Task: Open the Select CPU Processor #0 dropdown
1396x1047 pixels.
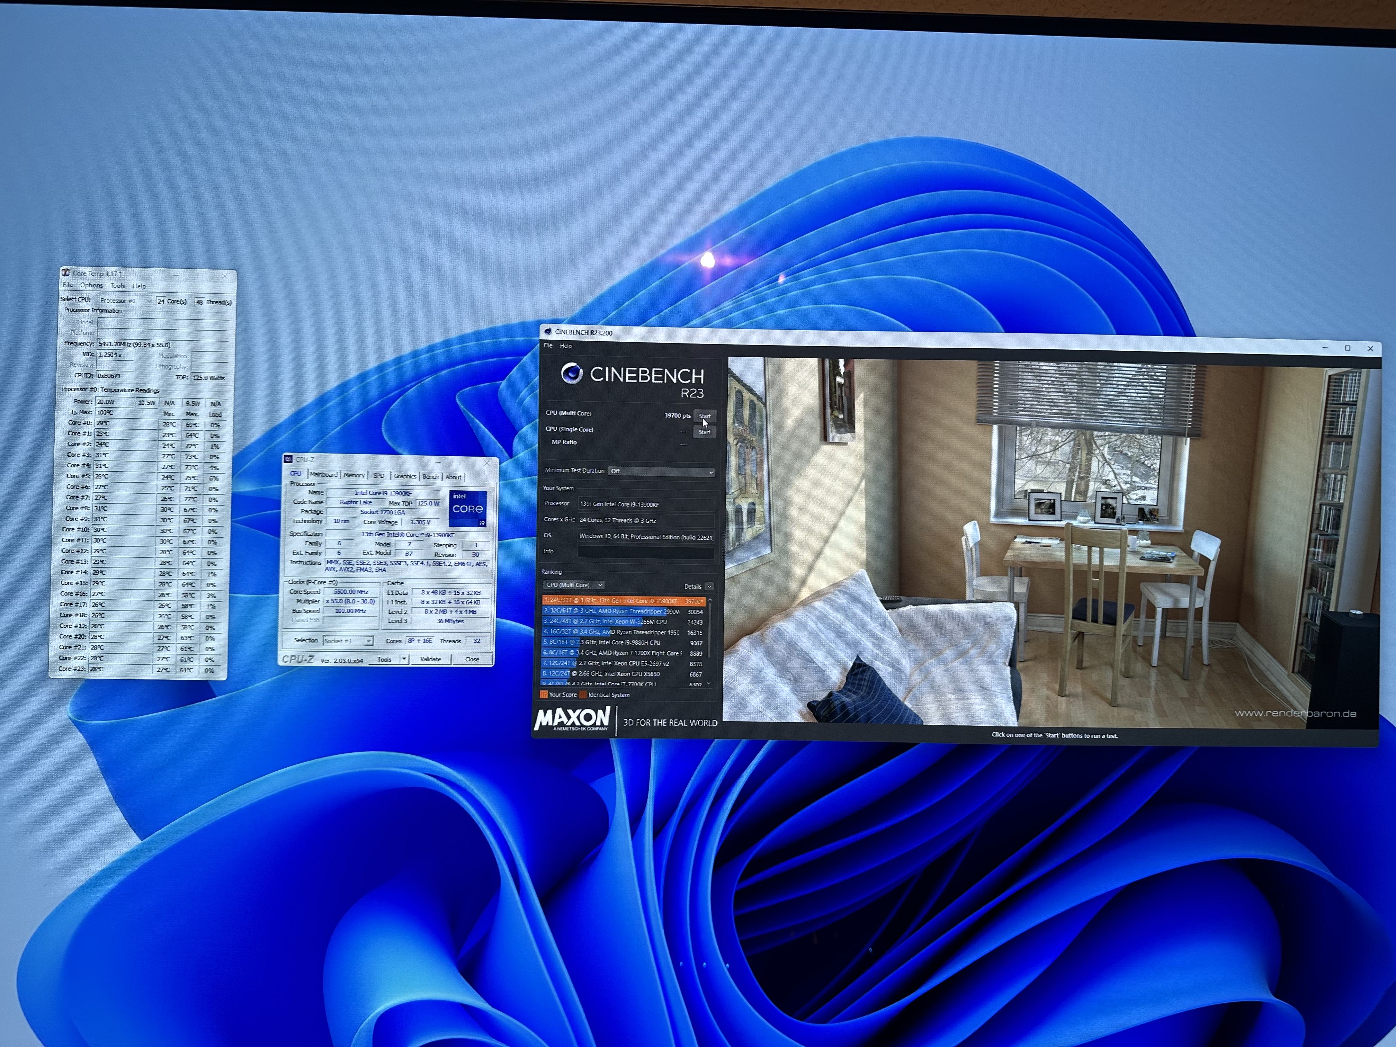Action: pyautogui.click(x=126, y=301)
